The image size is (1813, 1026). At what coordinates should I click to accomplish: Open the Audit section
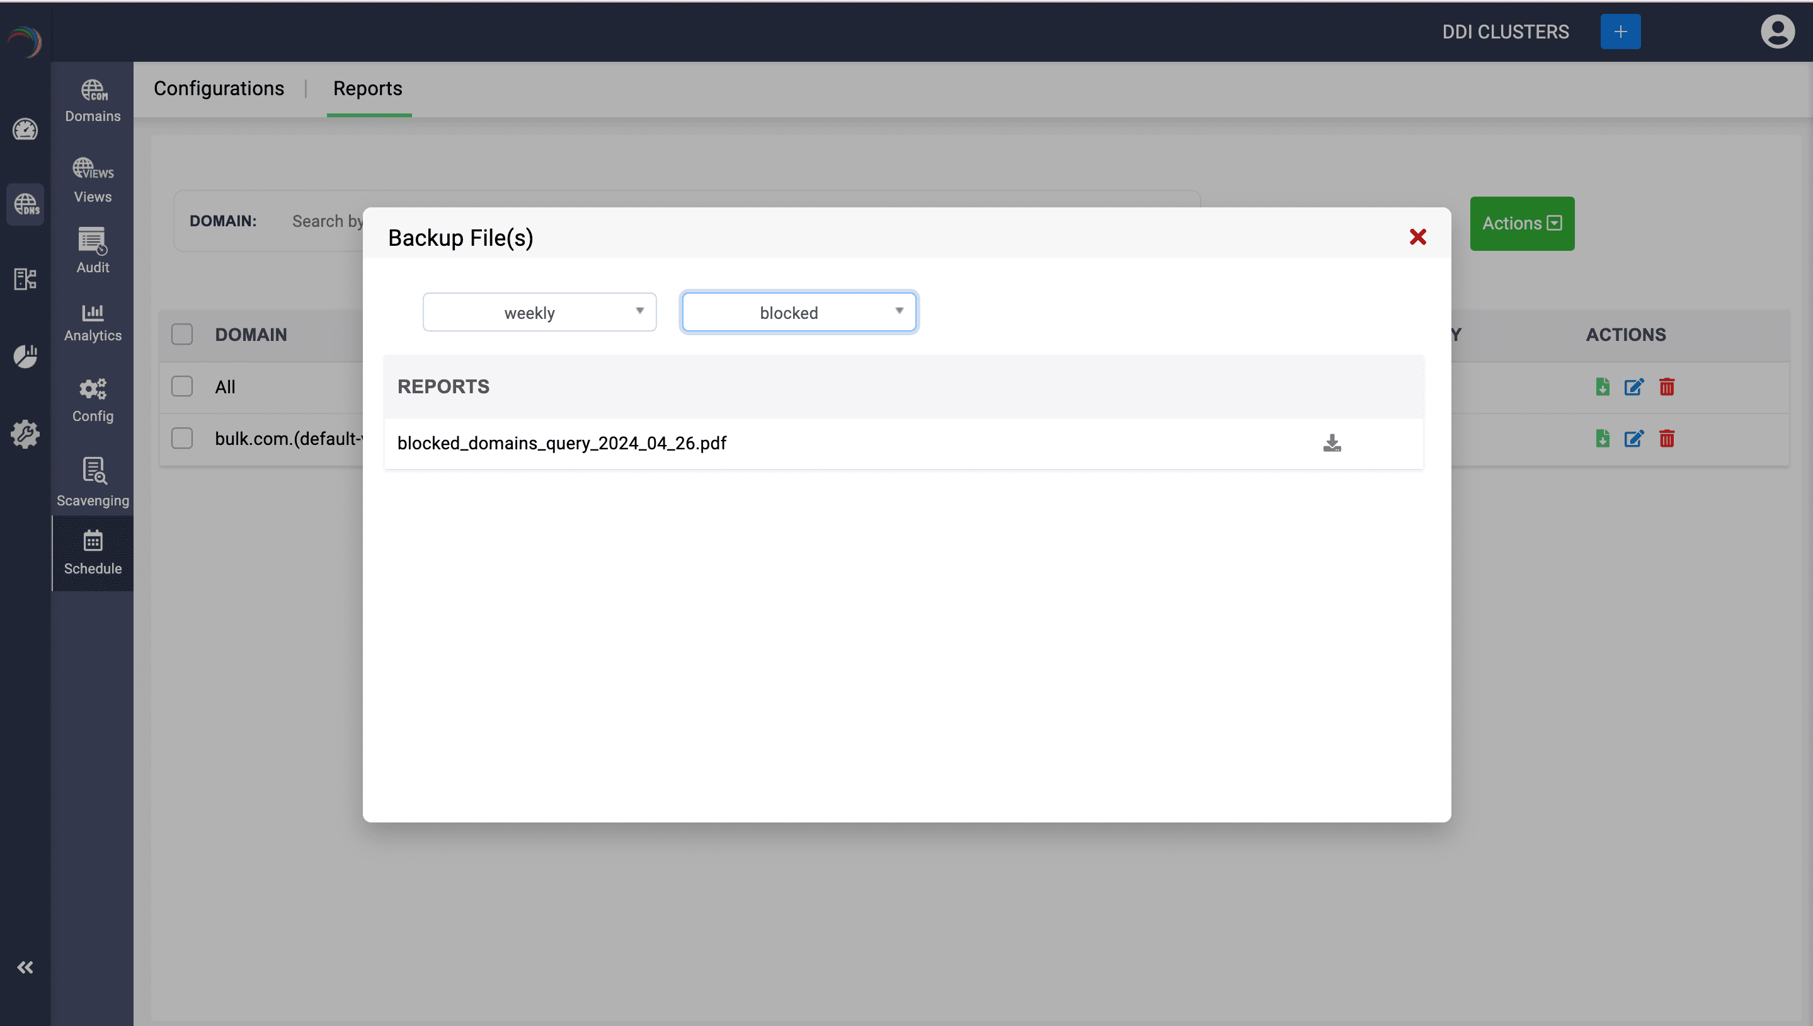[x=93, y=251]
